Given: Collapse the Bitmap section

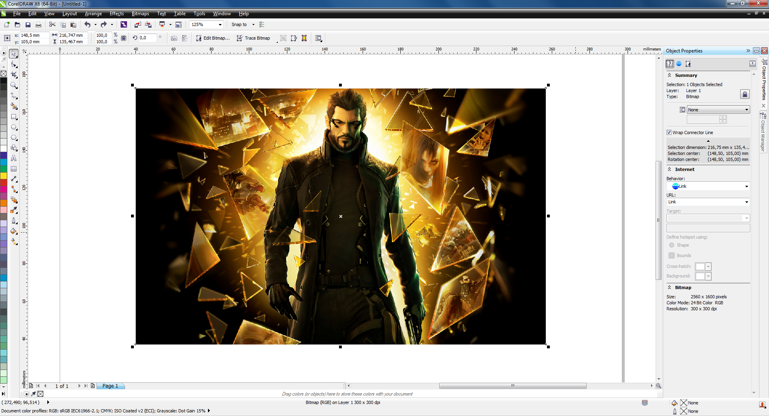Looking at the screenshot, I should pyautogui.click(x=669, y=287).
